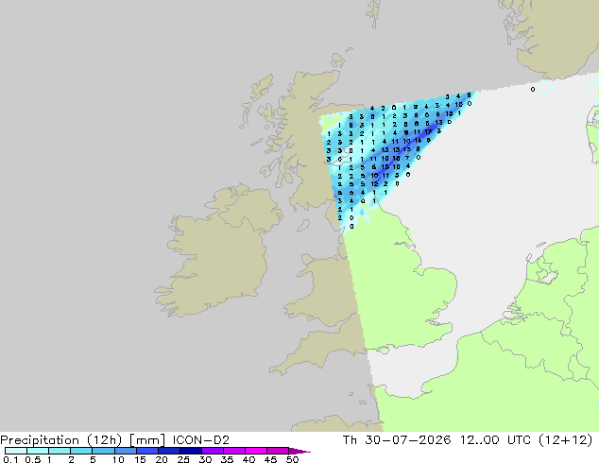Click the 'Th' weekday abbreviation
This screenshot has width=599, height=463.
(350, 440)
